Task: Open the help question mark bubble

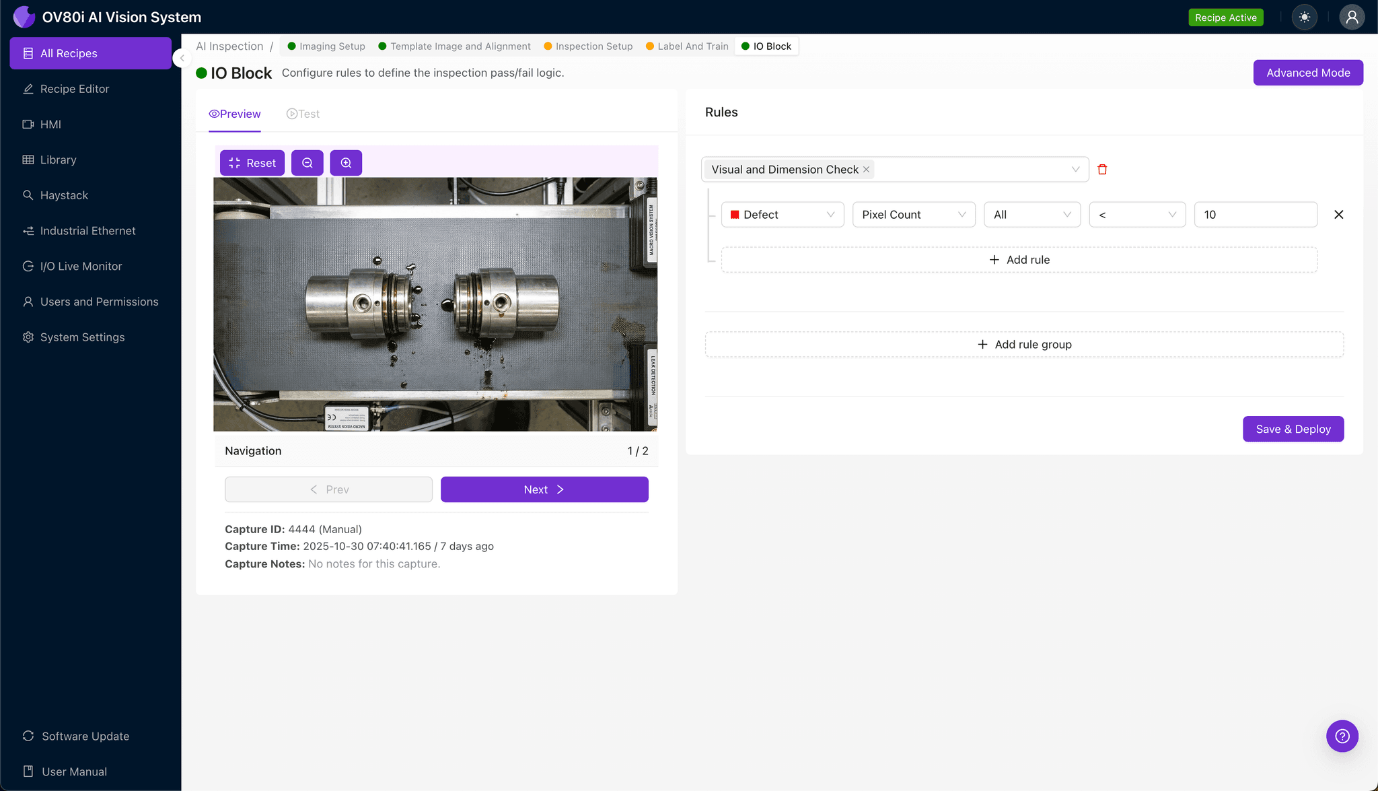Action: (1342, 736)
